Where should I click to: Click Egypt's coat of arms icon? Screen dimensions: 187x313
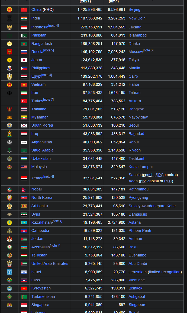[9, 76]
